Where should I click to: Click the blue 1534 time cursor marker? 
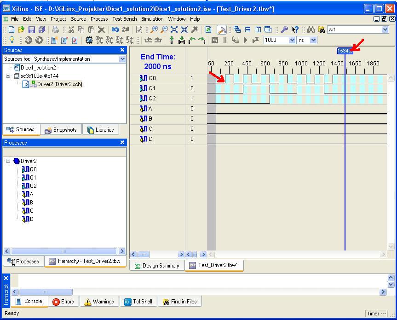[345, 51]
